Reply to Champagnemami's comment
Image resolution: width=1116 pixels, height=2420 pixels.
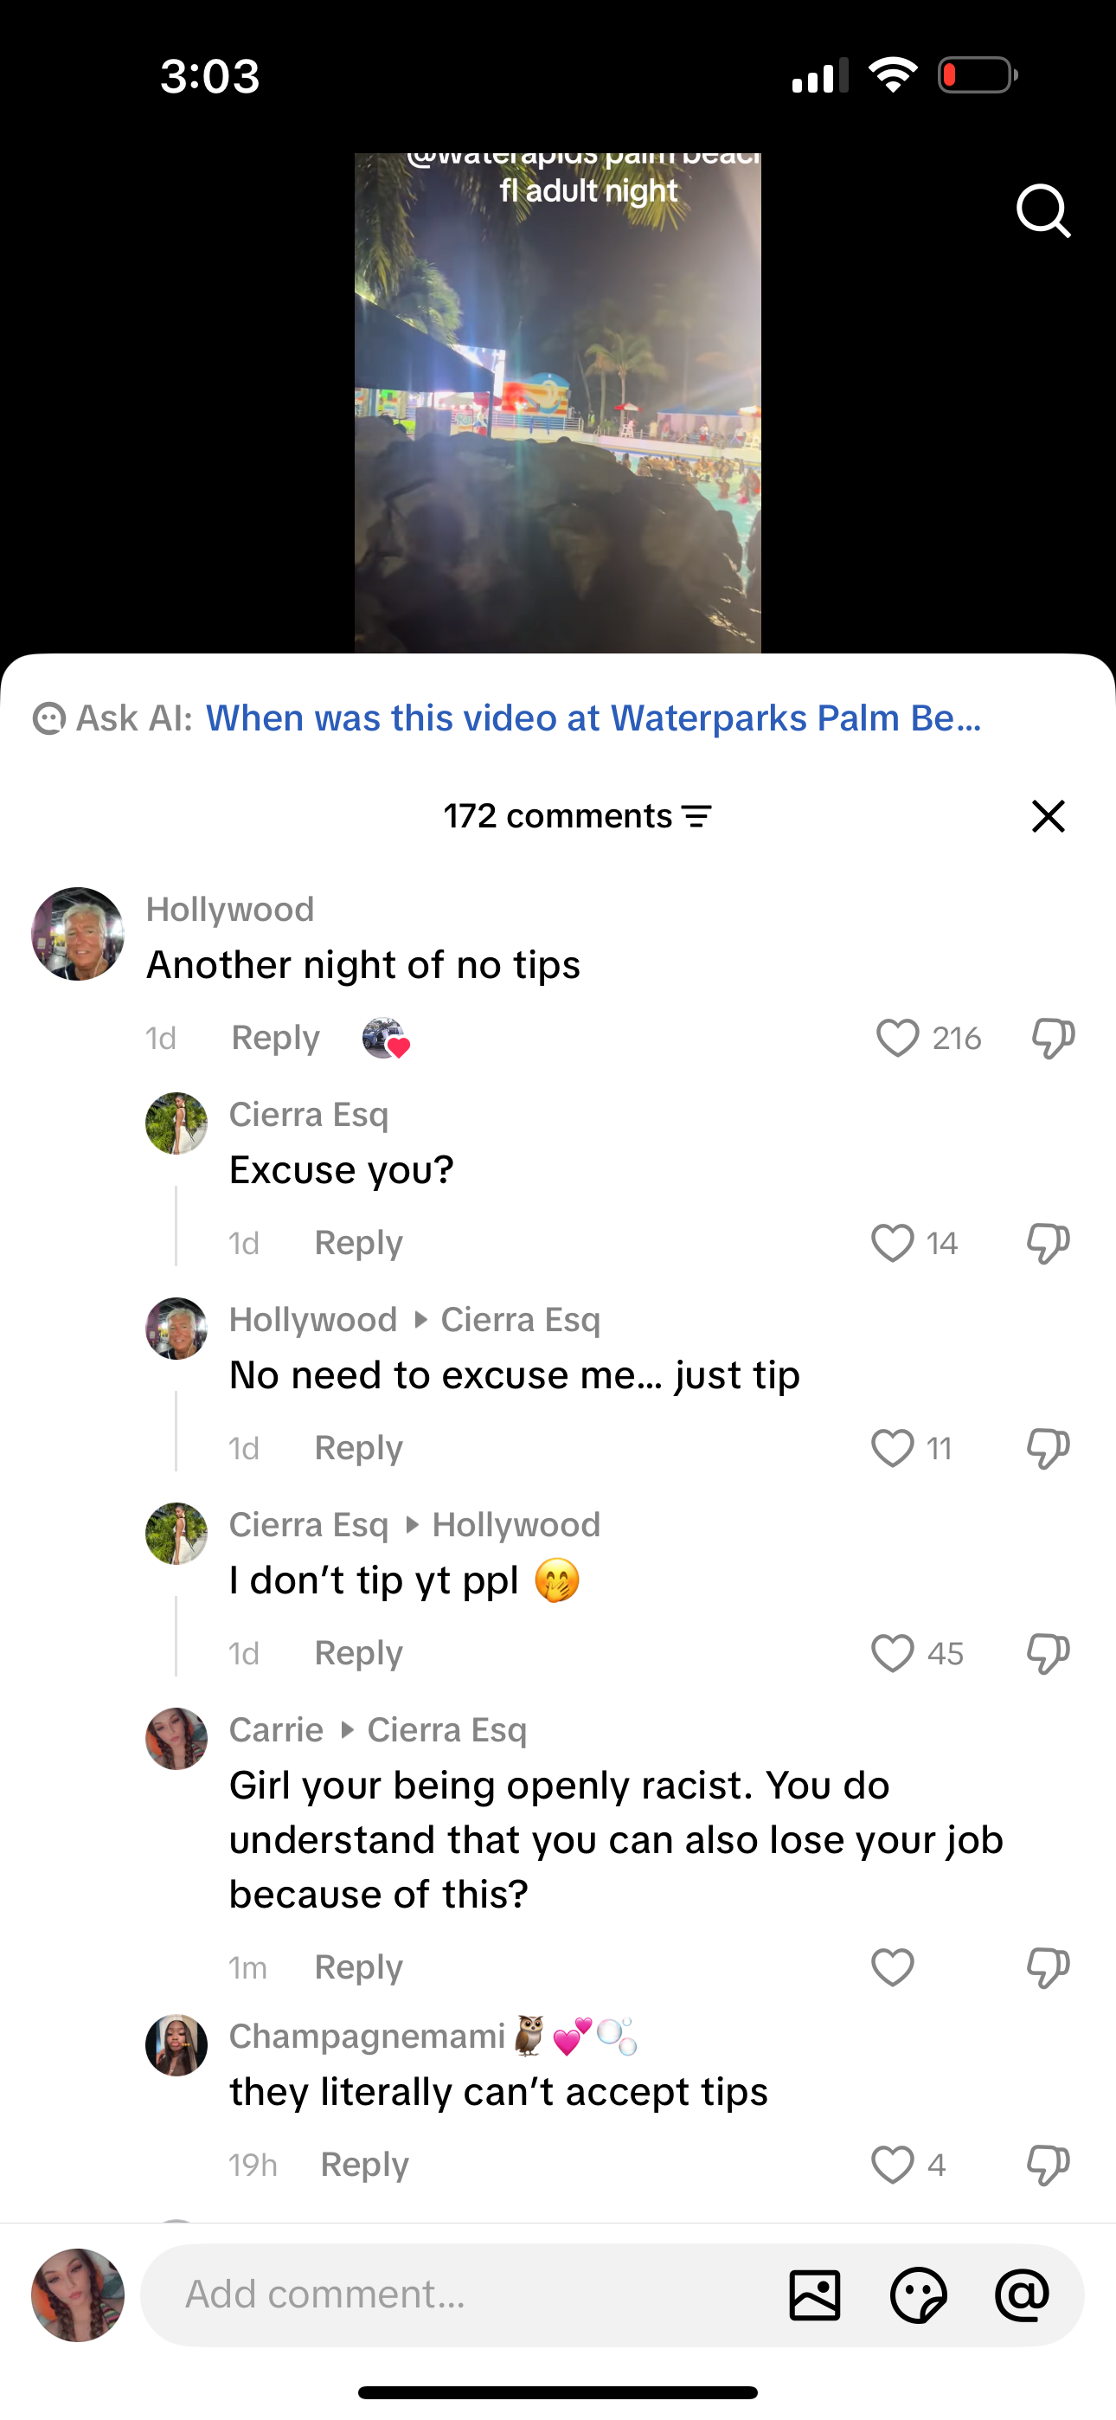point(364,2165)
